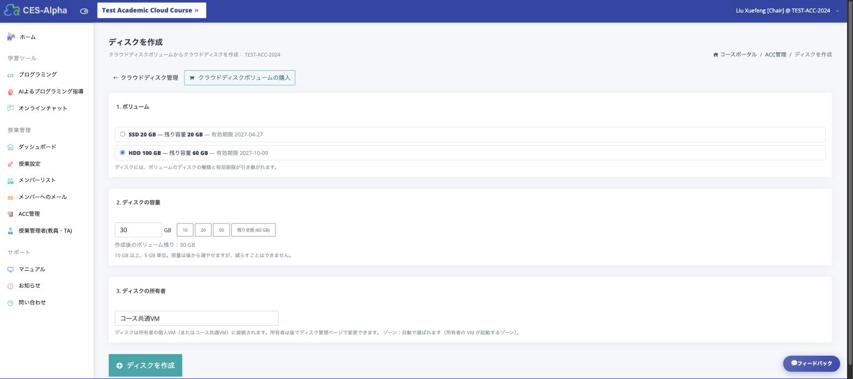The width and height of the screenshot is (853, 379).
Task: Click the shopping cart icon in purchase button
Action: pyautogui.click(x=192, y=78)
